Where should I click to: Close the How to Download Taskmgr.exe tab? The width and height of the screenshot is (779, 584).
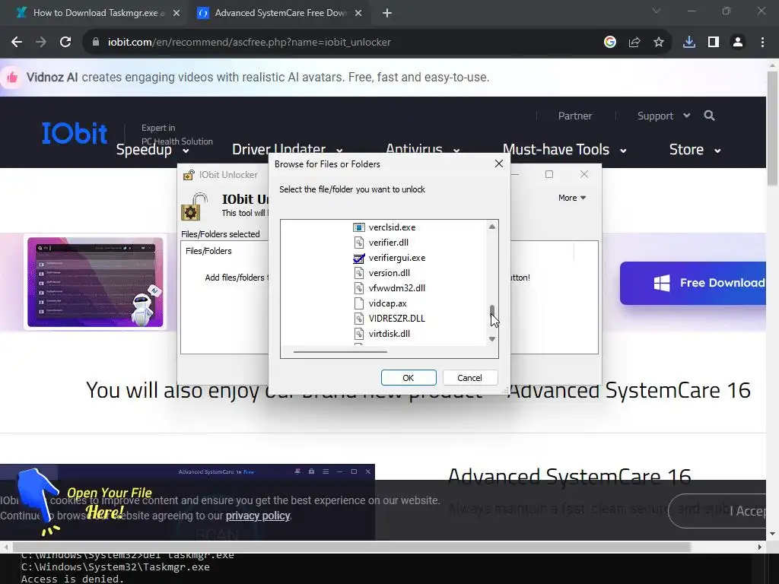pos(176,13)
